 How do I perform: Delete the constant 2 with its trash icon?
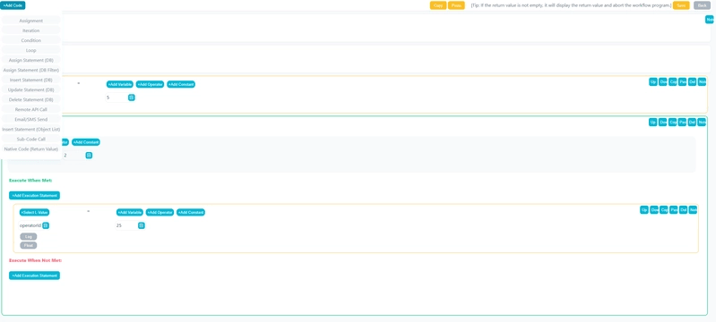pyautogui.click(x=89, y=155)
